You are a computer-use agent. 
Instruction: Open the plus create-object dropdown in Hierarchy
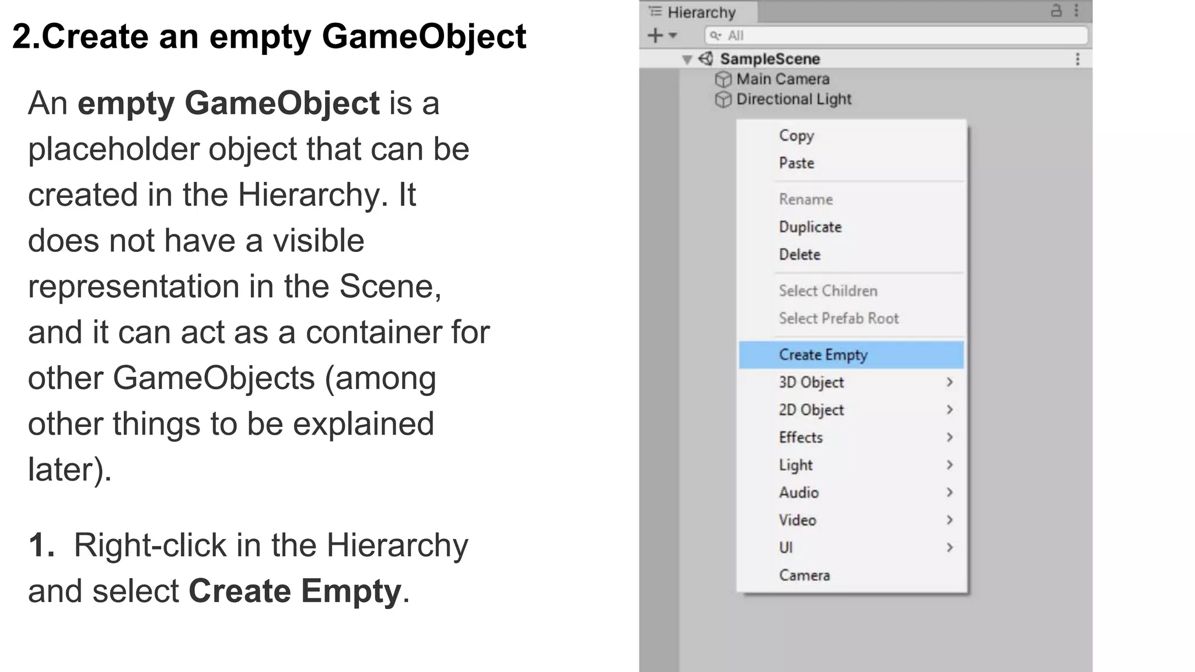click(x=662, y=36)
